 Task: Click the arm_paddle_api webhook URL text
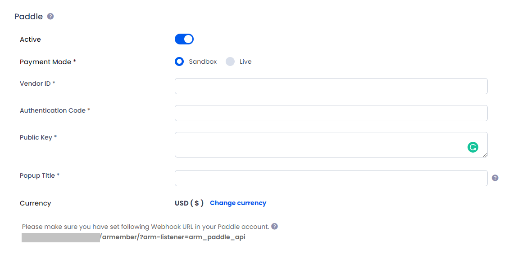[x=173, y=237]
